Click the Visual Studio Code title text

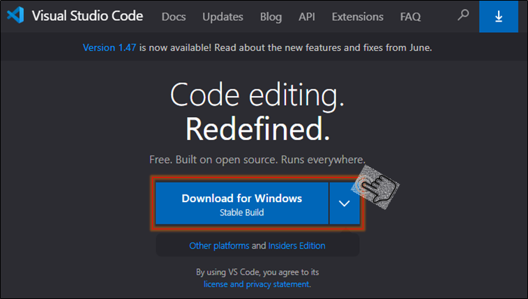(x=88, y=16)
